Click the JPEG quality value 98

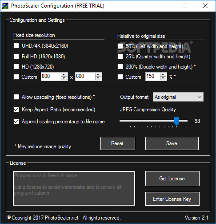click(x=197, y=121)
